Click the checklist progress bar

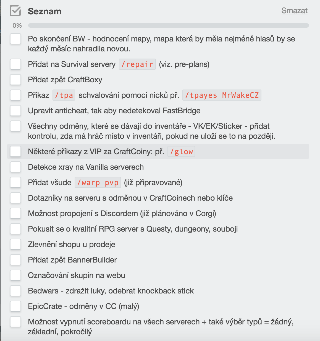[168, 25]
